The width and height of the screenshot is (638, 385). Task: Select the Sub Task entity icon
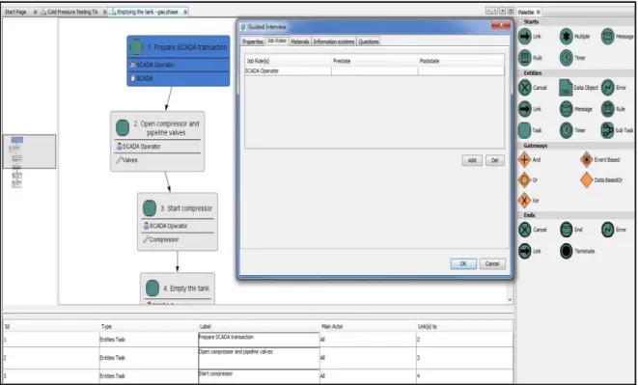point(607,130)
